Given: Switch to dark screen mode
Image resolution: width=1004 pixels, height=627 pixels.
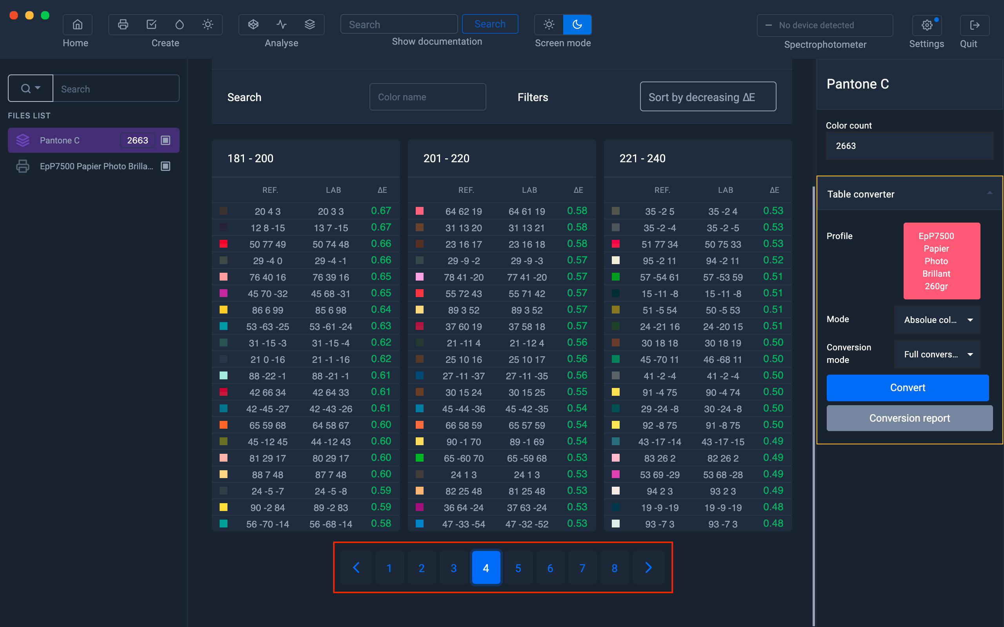Looking at the screenshot, I should point(577,24).
